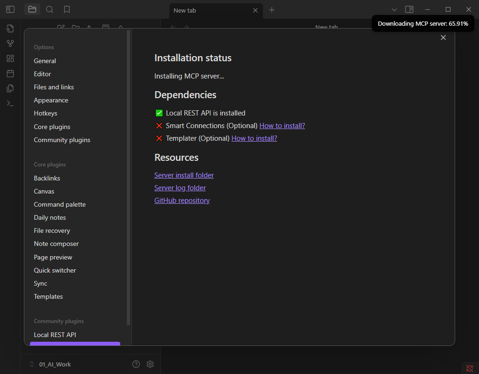Viewport: 479px width, 374px height.
Task: Open Sync plugin settings
Action: 40,284
